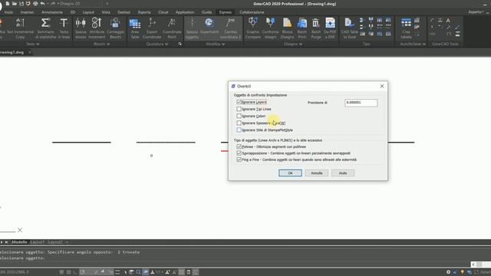Choose the Blocca Disegno tool
This screenshot has width=491, height=276.
click(287, 28)
